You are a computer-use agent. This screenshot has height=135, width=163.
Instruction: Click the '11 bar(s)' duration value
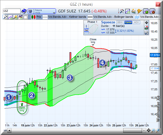[118, 26]
